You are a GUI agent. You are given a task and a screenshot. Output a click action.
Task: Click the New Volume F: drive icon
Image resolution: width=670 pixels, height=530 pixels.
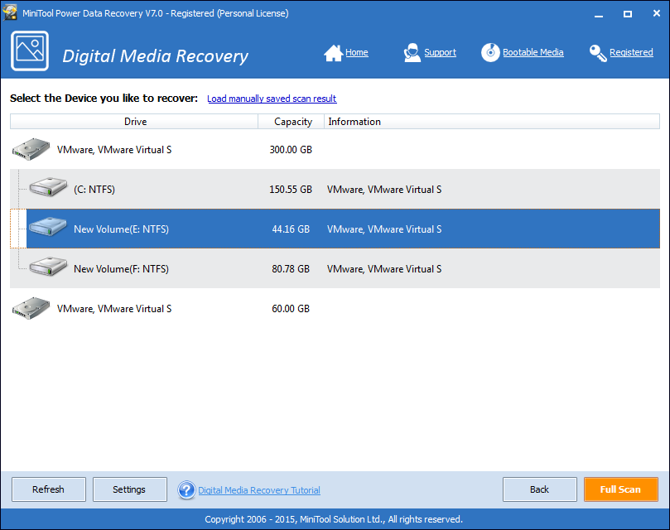48,267
